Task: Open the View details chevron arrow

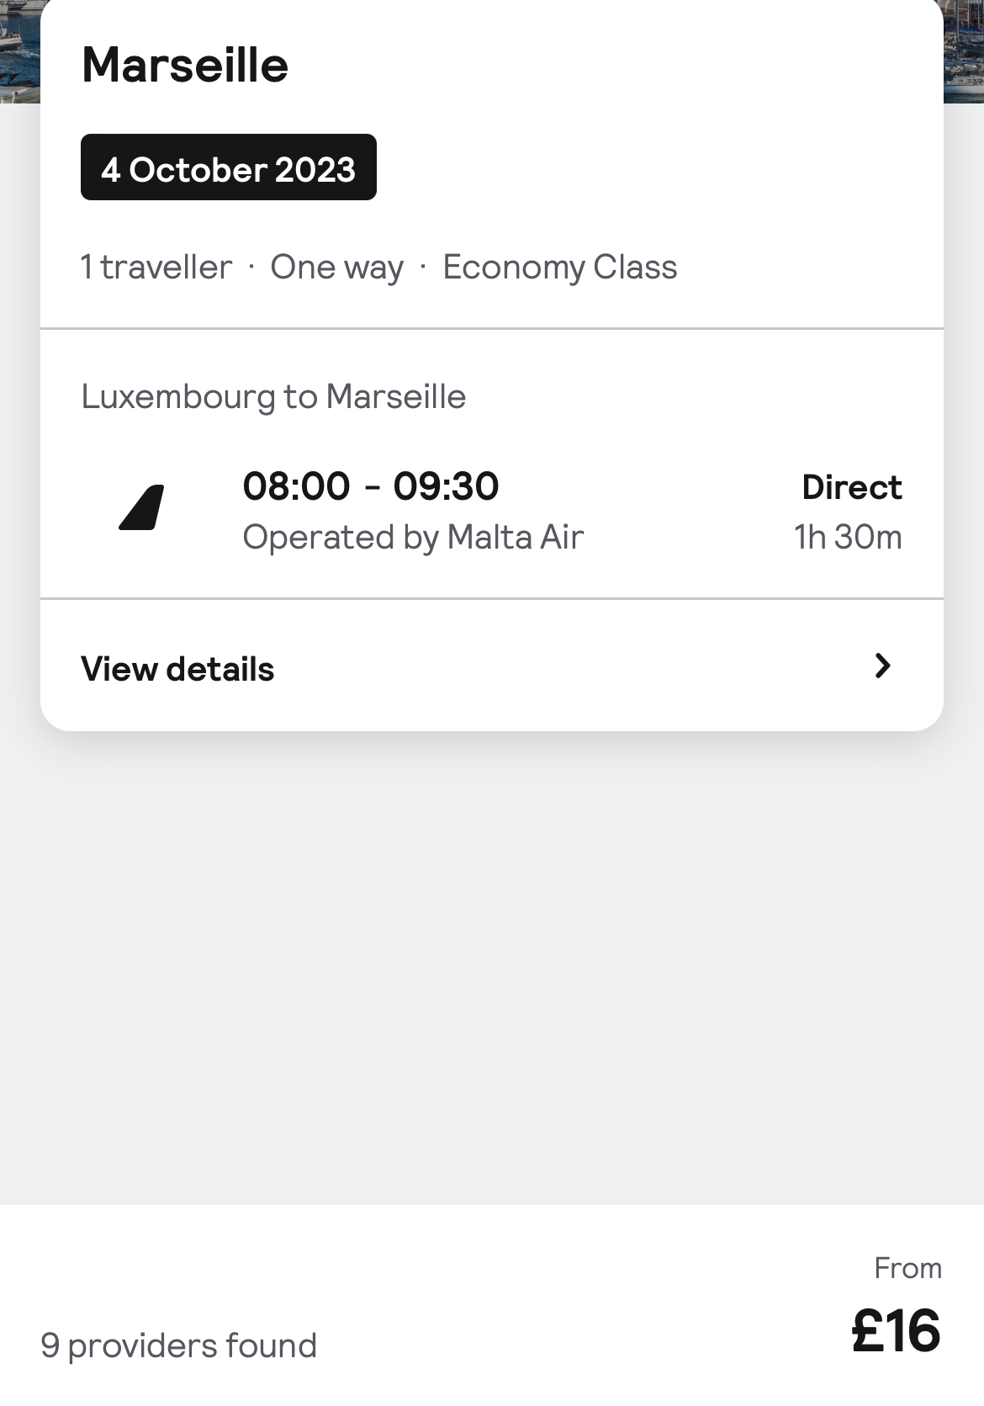Action: tap(882, 666)
